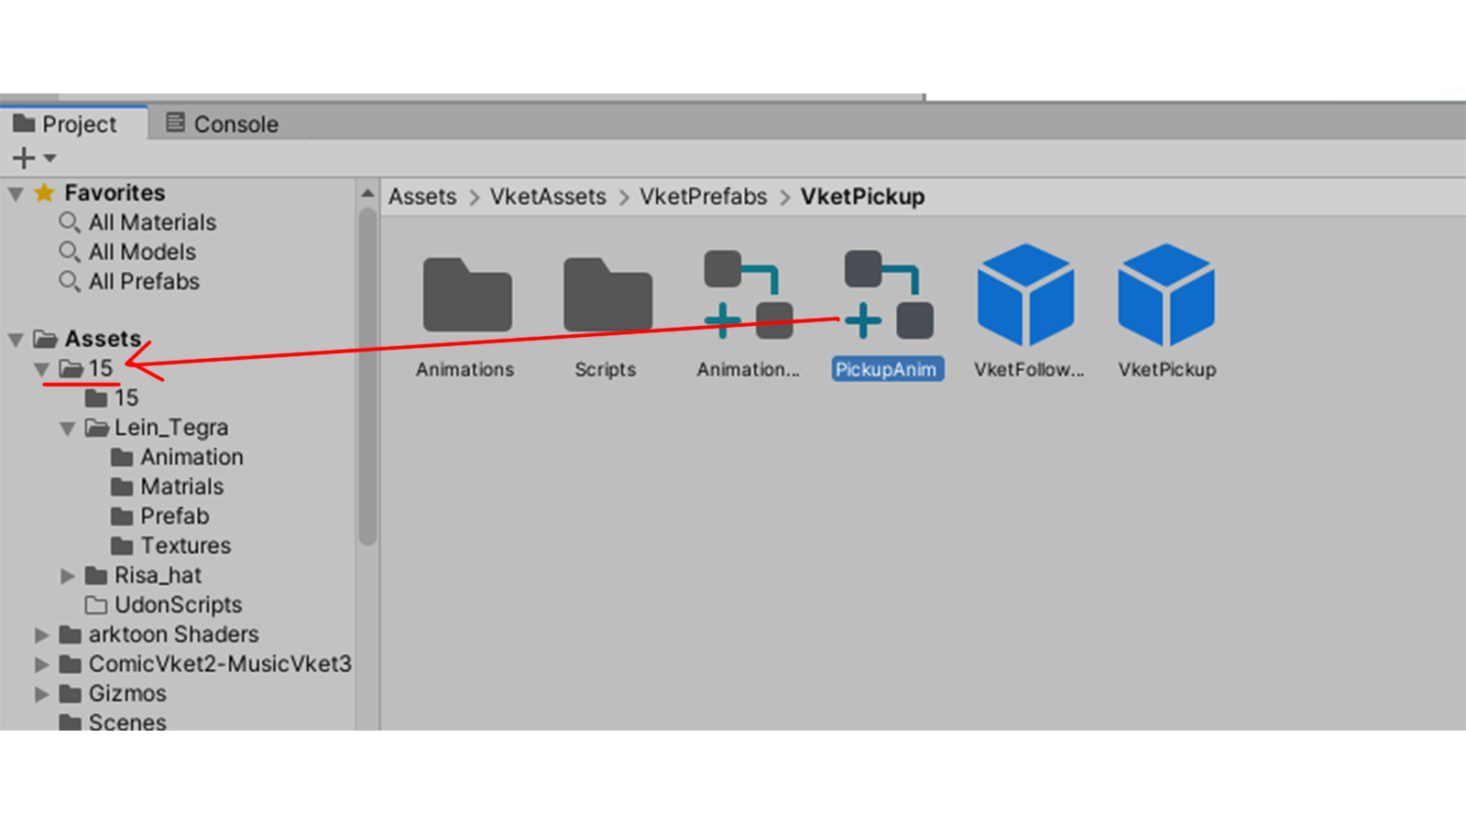Click the Assets root folder icon
Screen dimensions: 1466x824
45,339
